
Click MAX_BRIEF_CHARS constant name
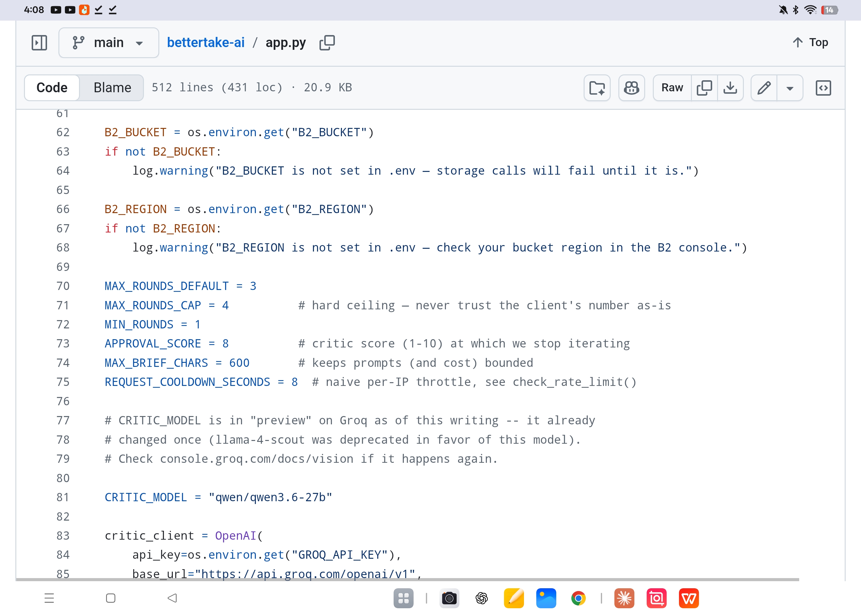(x=157, y=363)
